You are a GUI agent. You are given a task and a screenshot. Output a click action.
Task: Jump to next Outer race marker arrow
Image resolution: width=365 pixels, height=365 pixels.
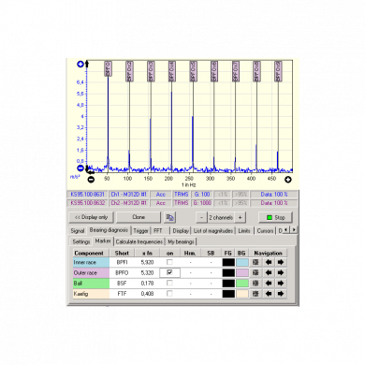[281, 273]
